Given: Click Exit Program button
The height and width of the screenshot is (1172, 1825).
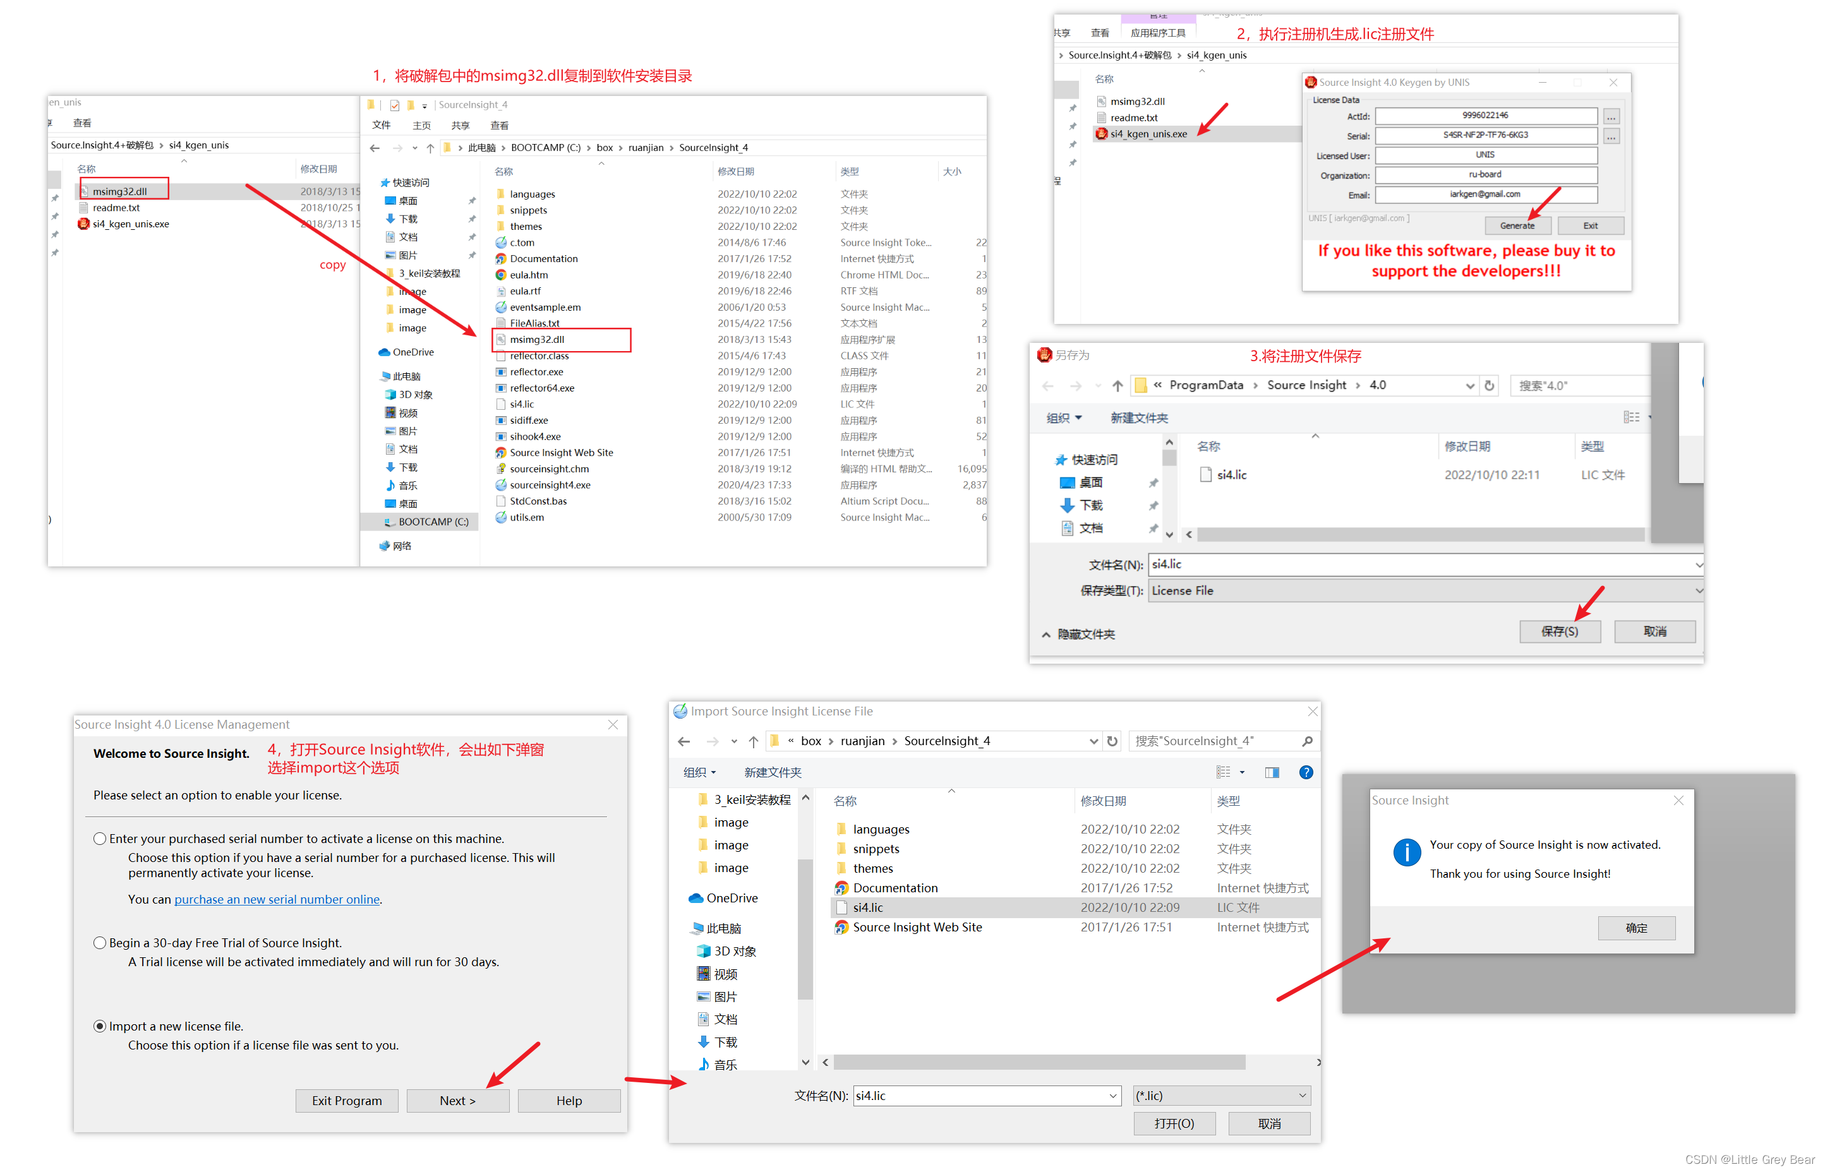Looking at the screenshot, I should 347,1101.
